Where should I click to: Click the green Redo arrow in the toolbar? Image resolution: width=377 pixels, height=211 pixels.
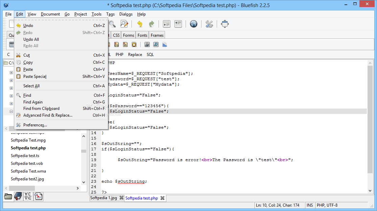coord(151,24)
